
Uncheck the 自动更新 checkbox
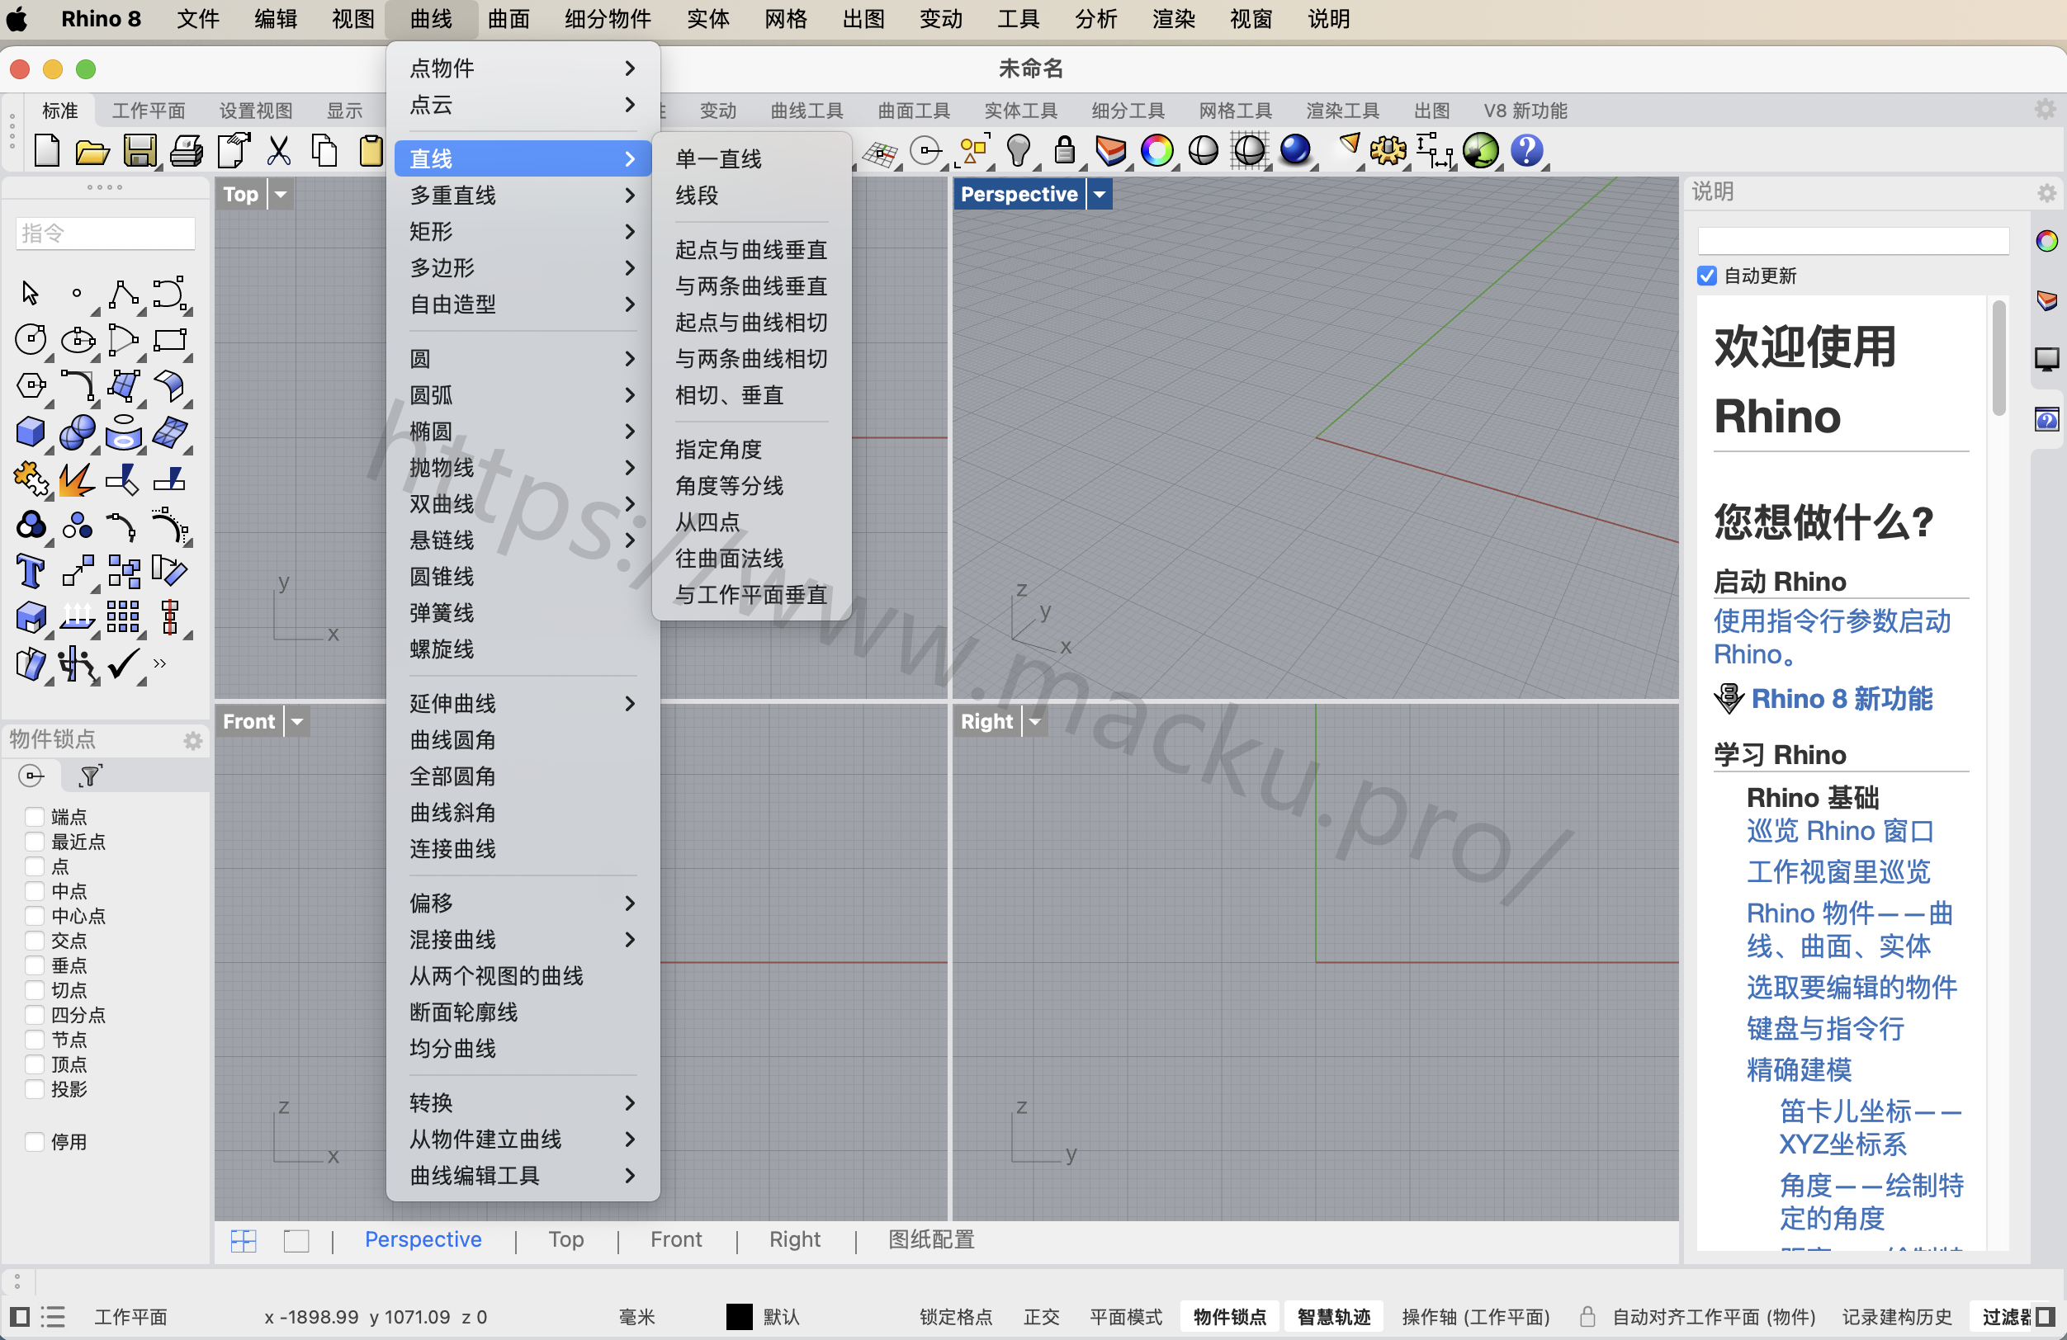1706,276
